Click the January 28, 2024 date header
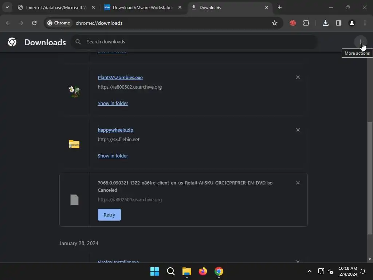 (79, 243)
